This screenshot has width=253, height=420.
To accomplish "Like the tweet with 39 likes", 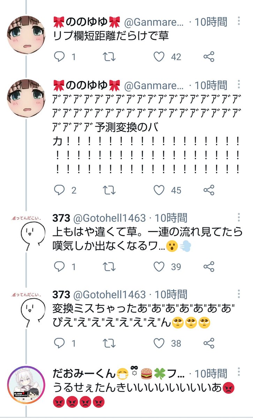I will (x=159, y=267).
